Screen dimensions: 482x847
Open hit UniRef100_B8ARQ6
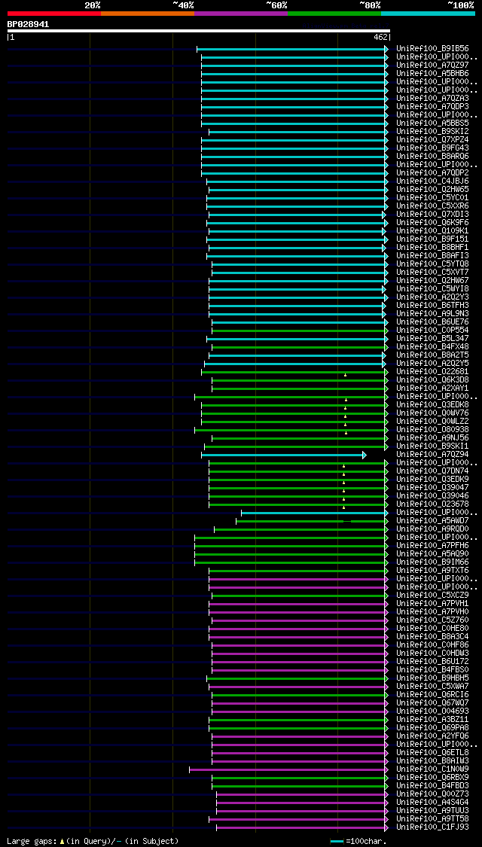coord(432,156)
